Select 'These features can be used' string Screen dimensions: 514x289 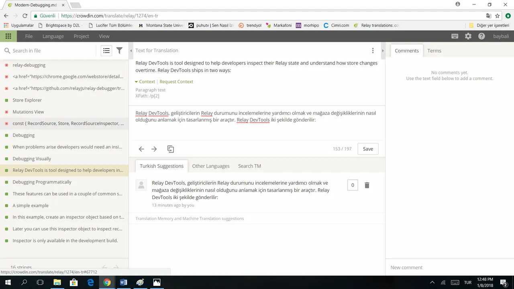click(64, 193)
